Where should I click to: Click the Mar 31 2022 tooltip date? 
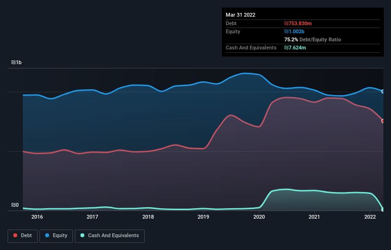tap(241, 15)
